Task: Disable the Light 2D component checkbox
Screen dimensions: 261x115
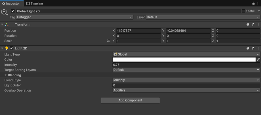Action: tap(11, 48)
